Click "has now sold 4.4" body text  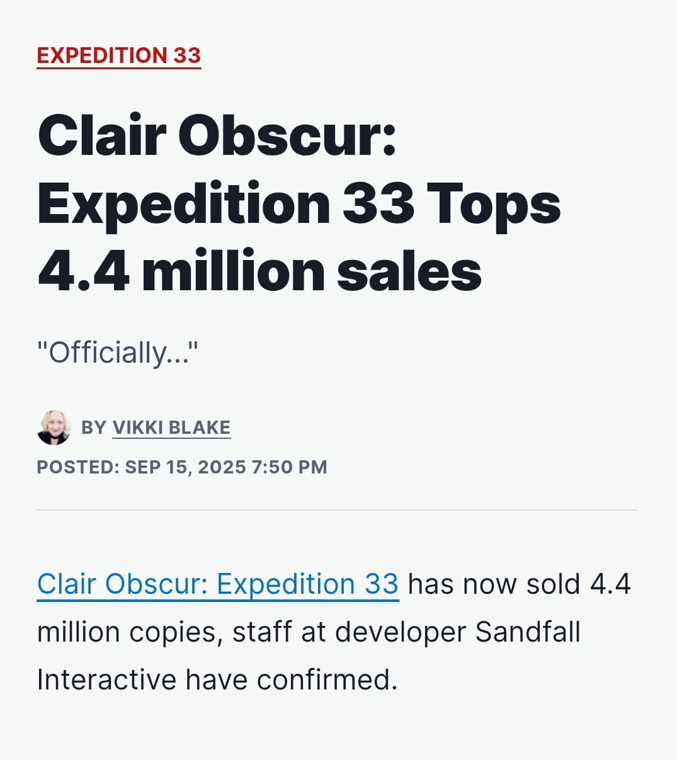520,584
